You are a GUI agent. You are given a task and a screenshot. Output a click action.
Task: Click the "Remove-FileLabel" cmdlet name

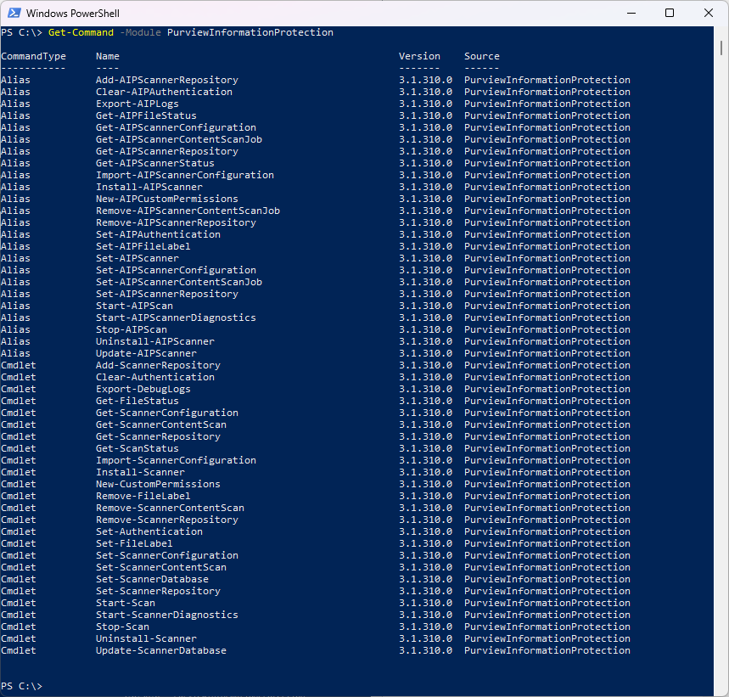(143, 496)
